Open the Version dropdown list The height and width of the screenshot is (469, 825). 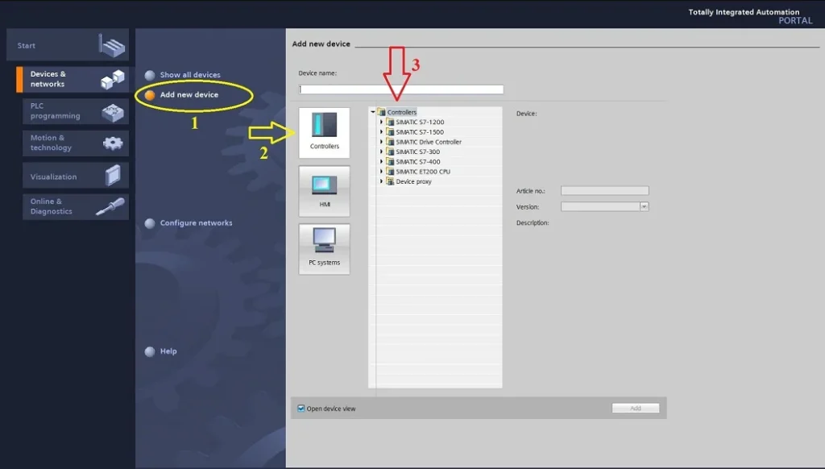coord(644,206)
